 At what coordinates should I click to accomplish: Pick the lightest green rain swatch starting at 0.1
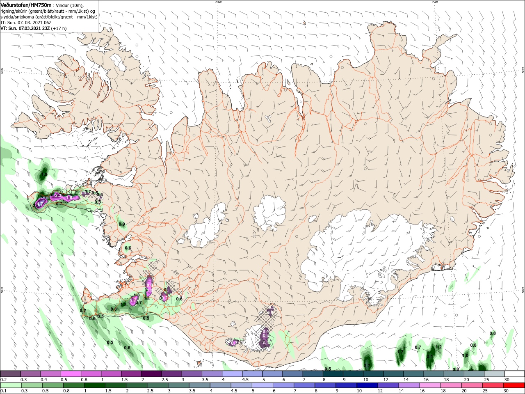coord(11,385)
